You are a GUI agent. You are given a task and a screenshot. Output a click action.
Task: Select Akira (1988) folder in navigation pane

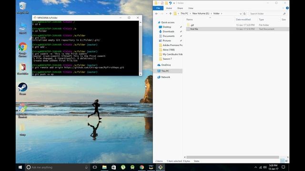168,50
